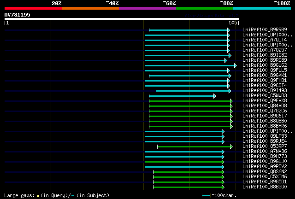The width and height of the screenshot is (295, 199).
Task: Open hit UniRef100_B9GWG2
Action: coord(265,65)
